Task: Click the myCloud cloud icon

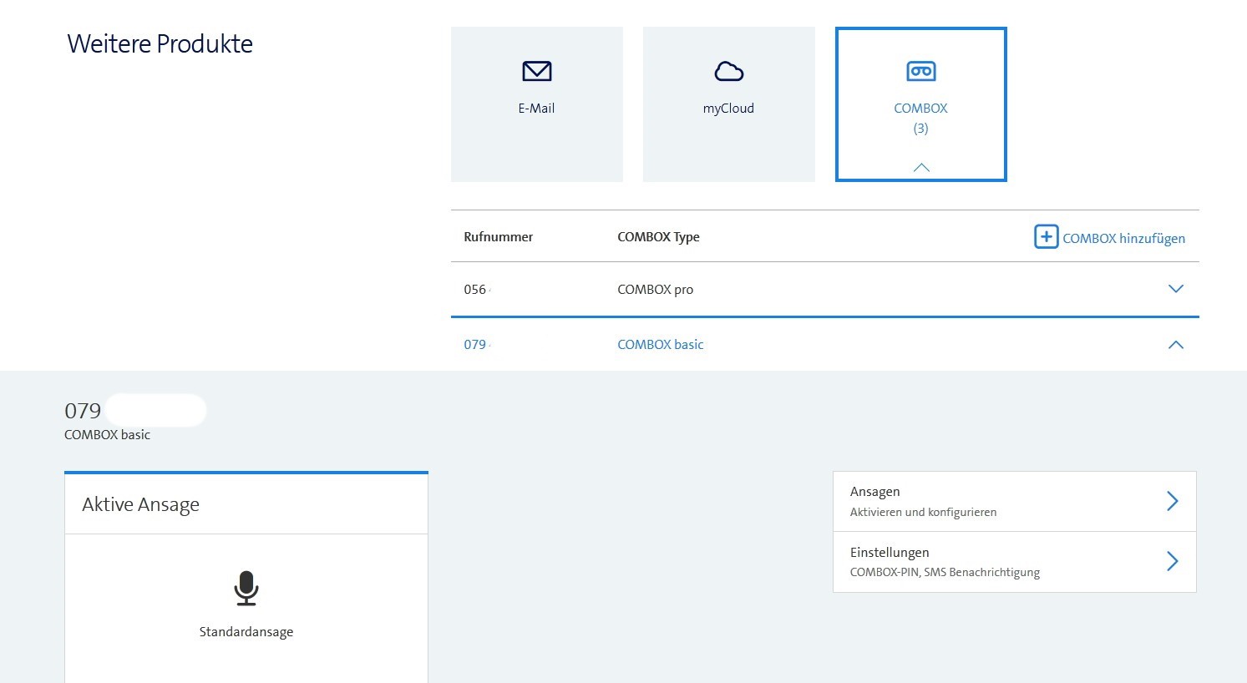Action: [x=728, y=72]
